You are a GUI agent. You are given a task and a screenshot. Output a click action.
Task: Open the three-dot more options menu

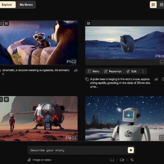[143, 71]
